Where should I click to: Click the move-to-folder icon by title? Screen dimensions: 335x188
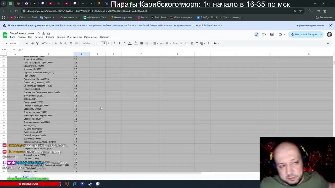tap(44, 33)
